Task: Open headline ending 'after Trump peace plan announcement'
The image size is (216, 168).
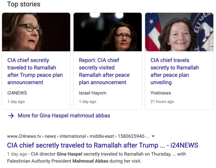Action: click(35, 71)
